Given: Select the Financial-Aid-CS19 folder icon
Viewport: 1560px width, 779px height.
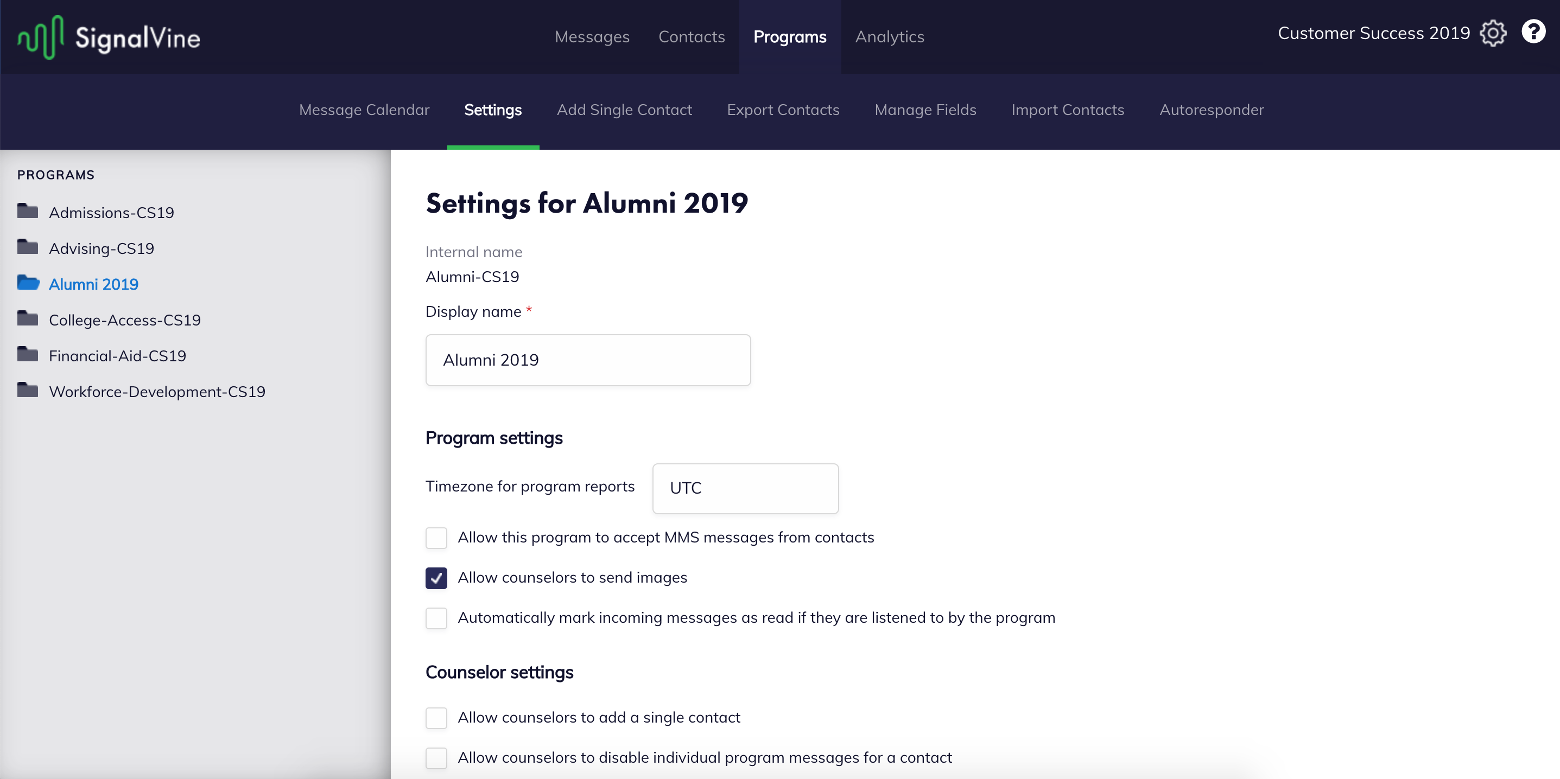Looking at the screenshot, I should tap(28, 354).
